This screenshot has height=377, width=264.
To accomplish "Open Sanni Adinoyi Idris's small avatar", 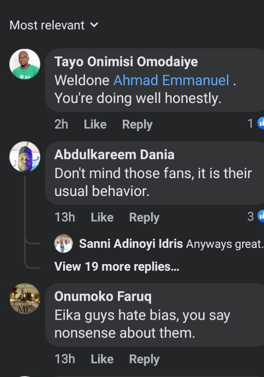I will pyautogui.click(x=64, y=244).
